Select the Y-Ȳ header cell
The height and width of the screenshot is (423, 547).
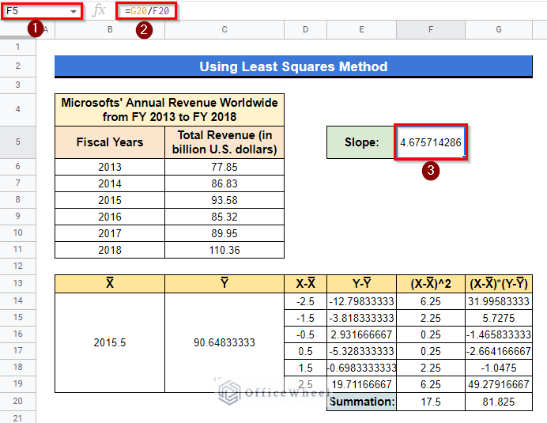pos(361,283)
